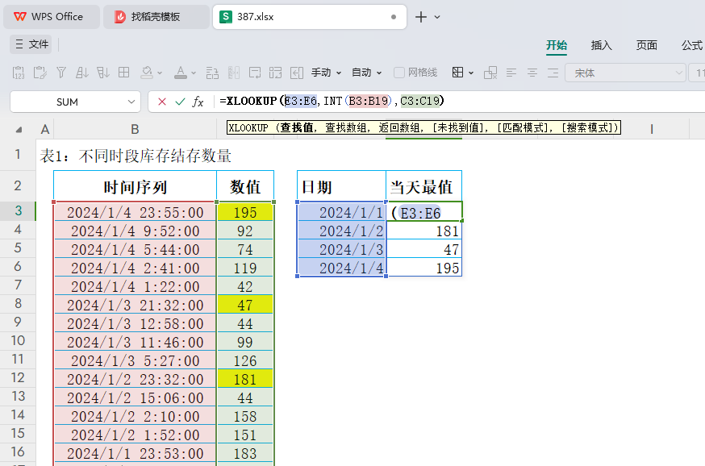Click yellow highlighted cell with value 181

click(245, 379)
